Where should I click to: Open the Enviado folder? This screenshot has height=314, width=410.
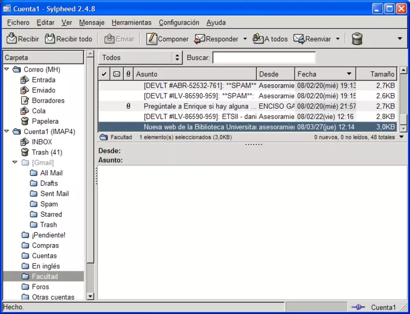[38, 90]
